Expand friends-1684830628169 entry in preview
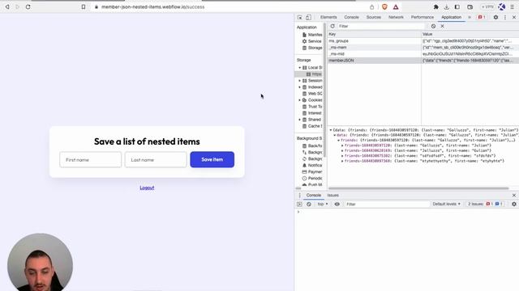 (342, 151)
